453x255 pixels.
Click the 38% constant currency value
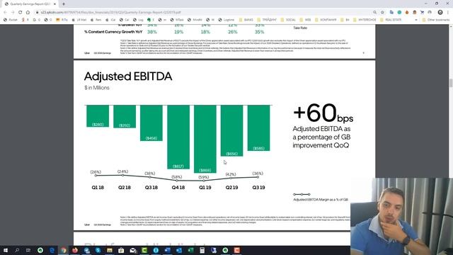[152, 32]
